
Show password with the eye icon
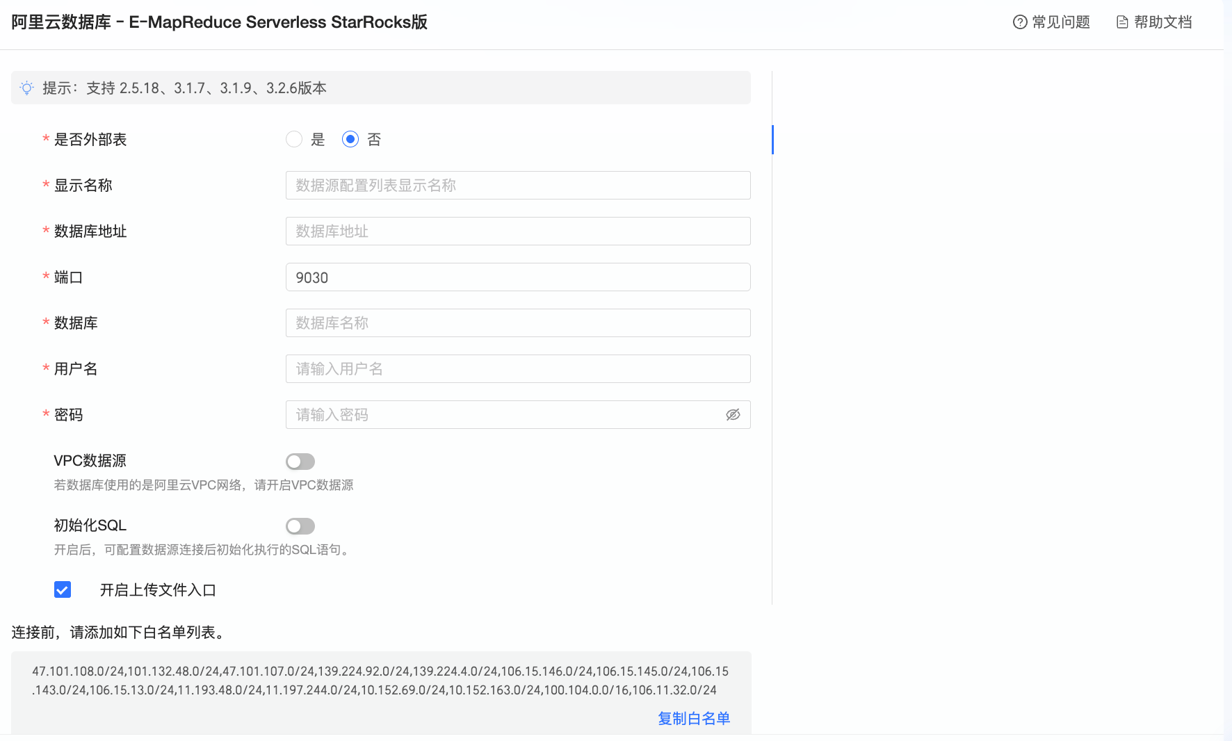tap(733, 415)
